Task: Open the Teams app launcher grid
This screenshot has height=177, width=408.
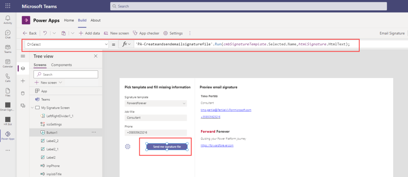Action: tap(8, 6)
